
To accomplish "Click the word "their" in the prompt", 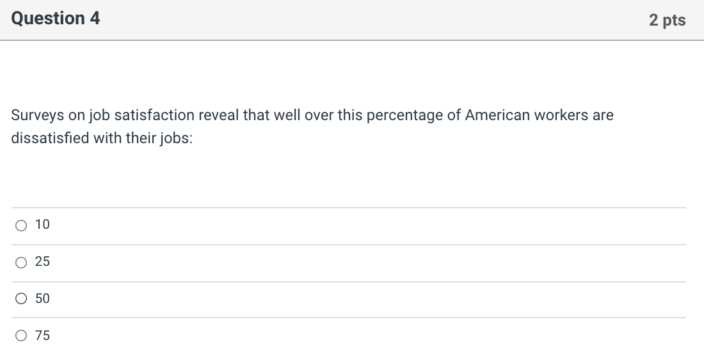I will click(138, 138).
